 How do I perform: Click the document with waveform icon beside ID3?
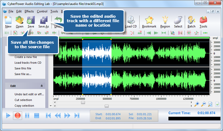coord(15,33)
